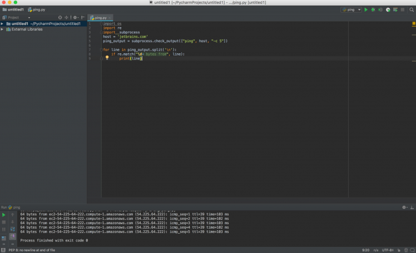Expand the External Libraries node
The width and height of the screenshot is (416, 253).
click(x=2, y=29)
